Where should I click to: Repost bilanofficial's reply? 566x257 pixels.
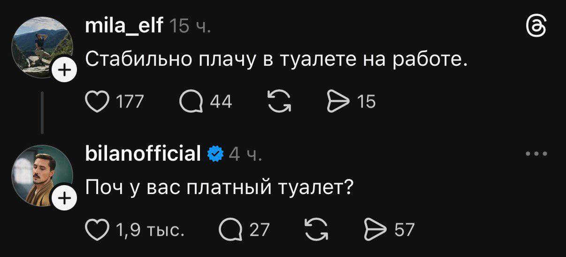(x=317, y=230)
